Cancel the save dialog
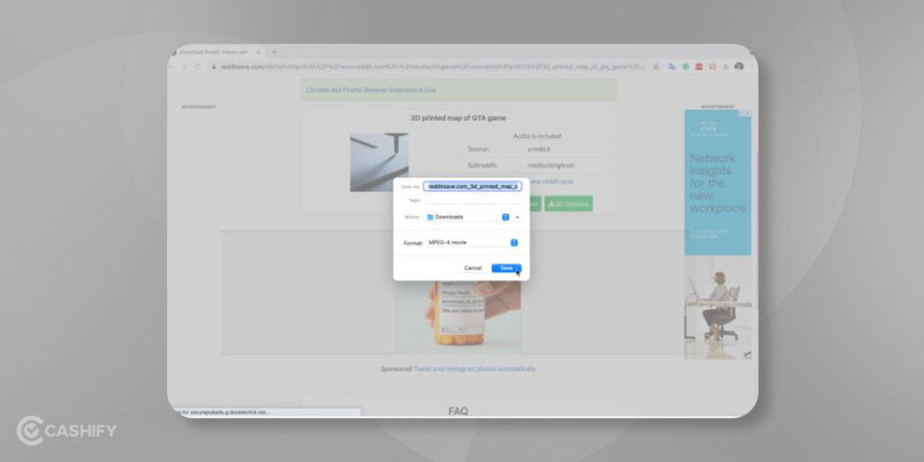Image resolution: width=924 pixels, height=462 pixels. [473, 268]
